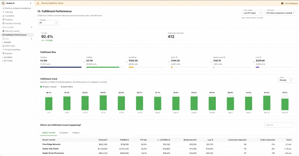The width and height of the screenshot is (299, 156).
Task: Click the Sales Map icon
Action: (3, 27)
